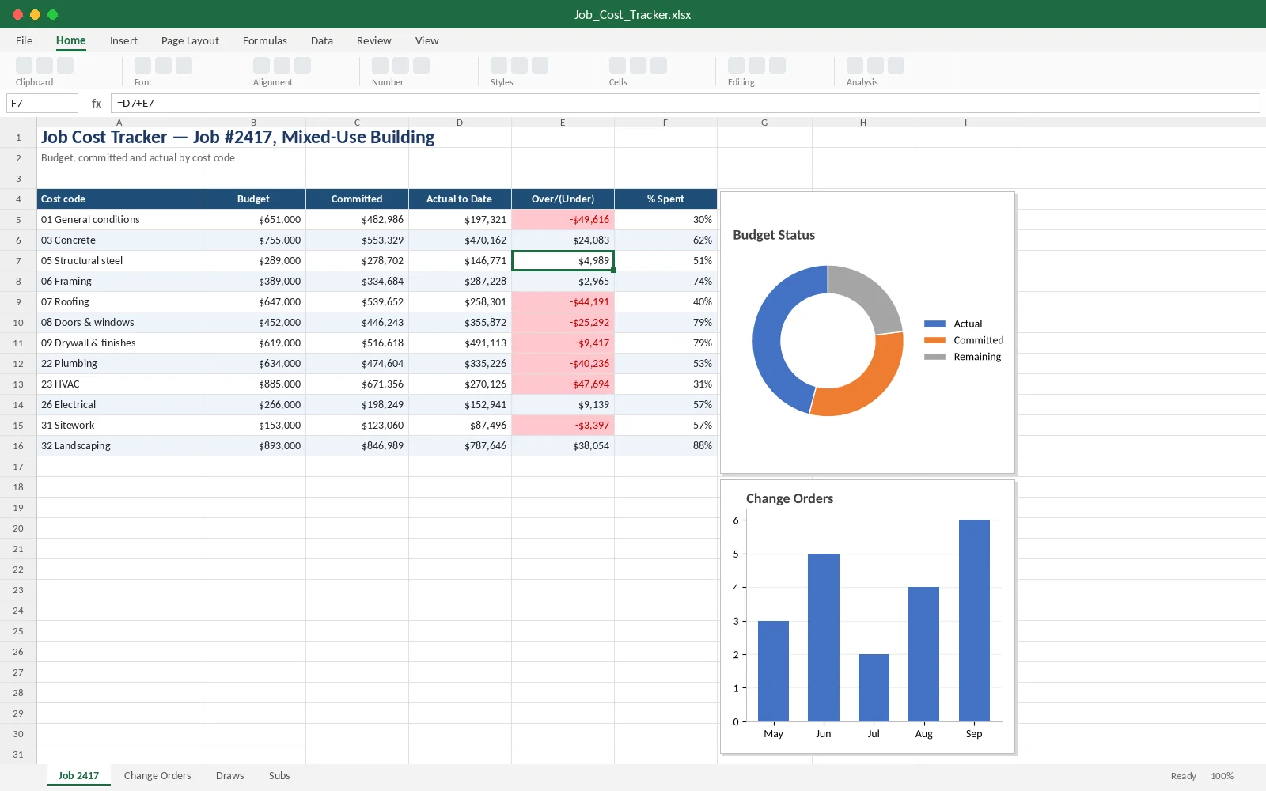Viewport: 1266px width, 791px height.
Task: Click the 88% spent cell
Action: click(x=665, y=446)
